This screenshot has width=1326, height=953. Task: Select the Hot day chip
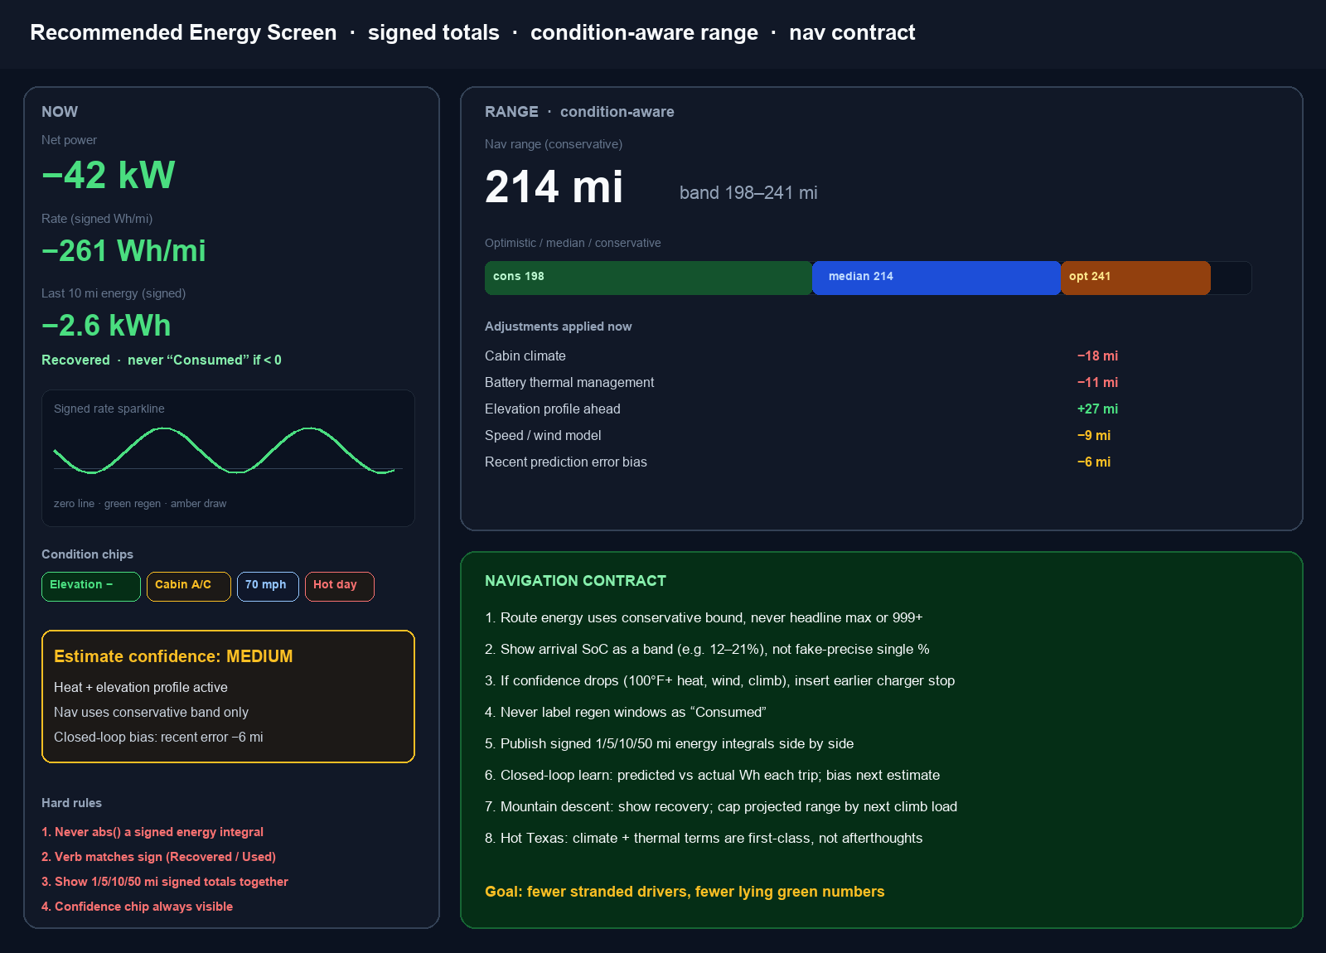click(x=340, y=587)
